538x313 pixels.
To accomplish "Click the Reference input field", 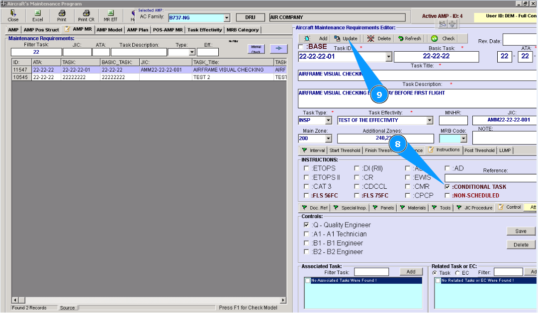I will point(491,178).
